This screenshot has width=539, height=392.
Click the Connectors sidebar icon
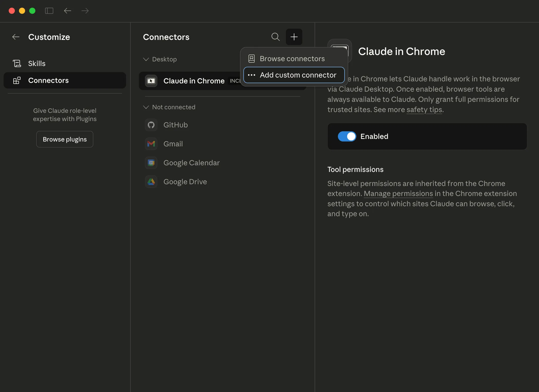(17, 80)
